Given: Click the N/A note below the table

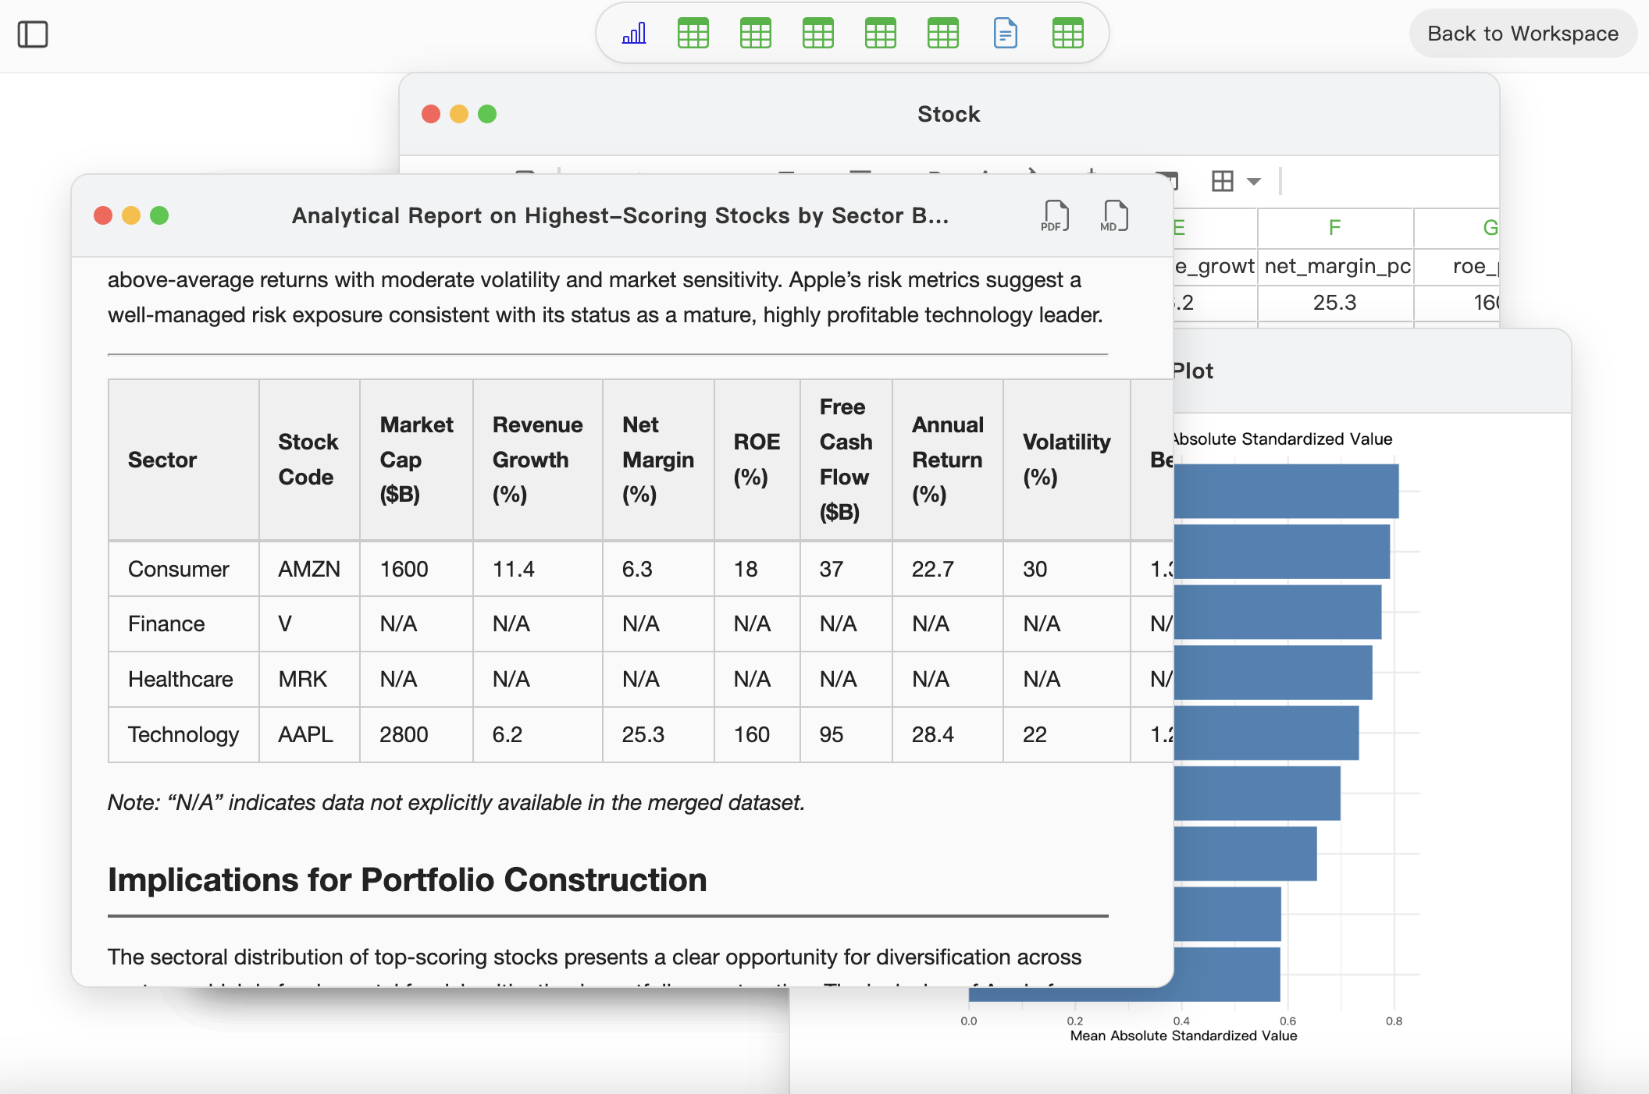Looking at the screenshot, I should coord(456,803).
